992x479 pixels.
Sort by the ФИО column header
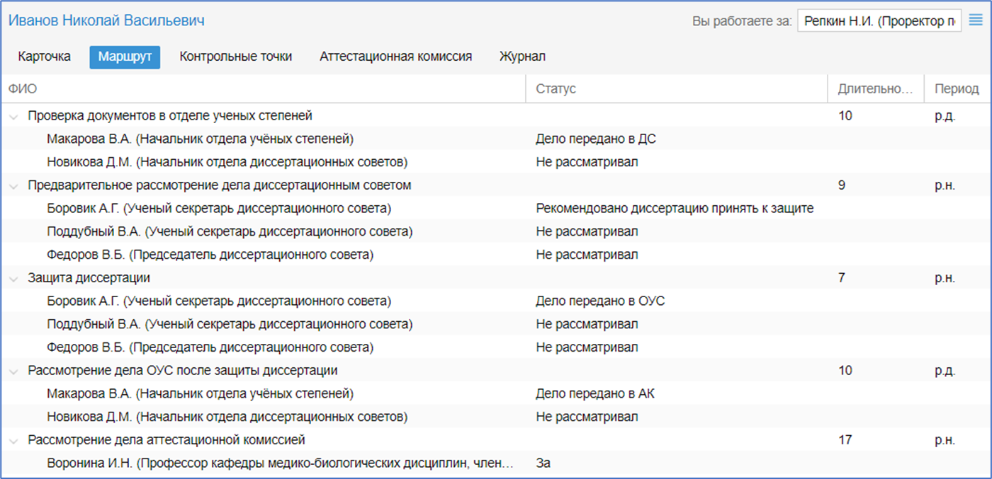point(23,88)
